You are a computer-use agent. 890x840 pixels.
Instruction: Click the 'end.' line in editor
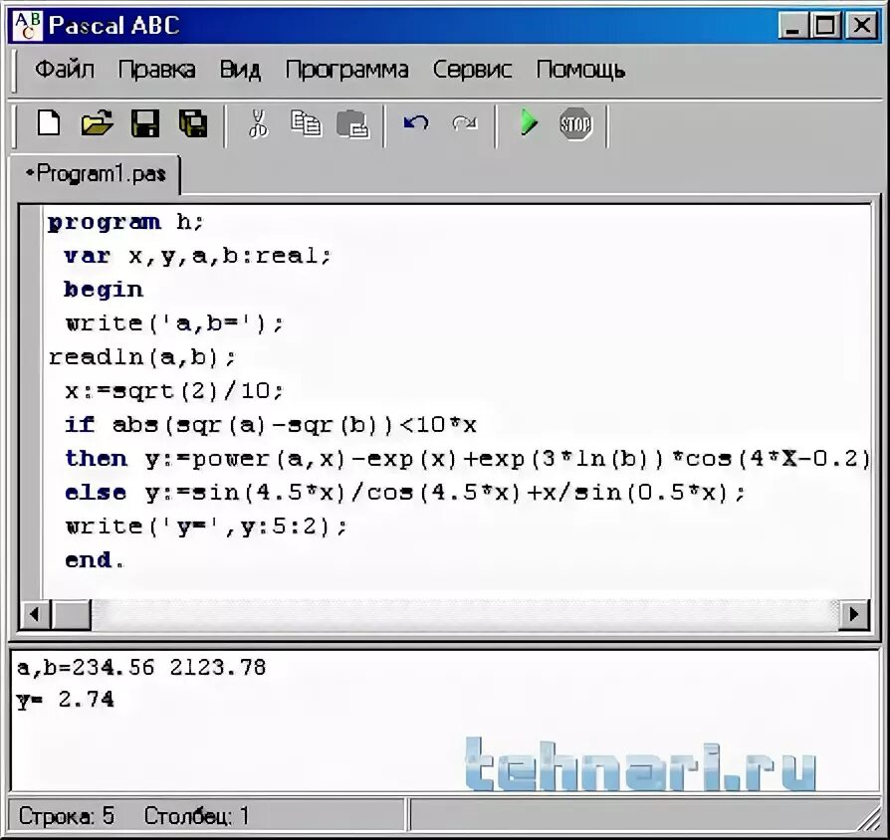point(95,560)
